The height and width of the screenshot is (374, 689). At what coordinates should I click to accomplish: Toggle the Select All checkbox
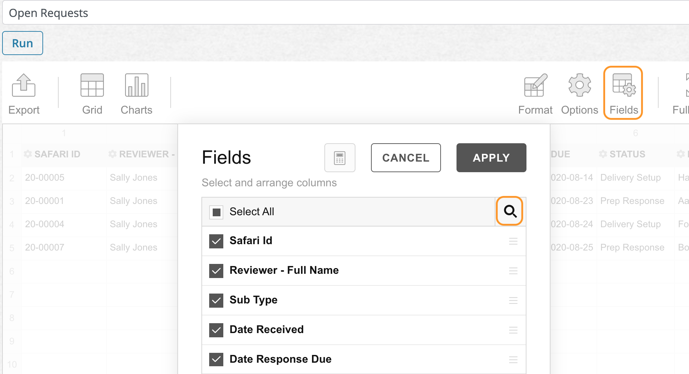pos(216,212)
